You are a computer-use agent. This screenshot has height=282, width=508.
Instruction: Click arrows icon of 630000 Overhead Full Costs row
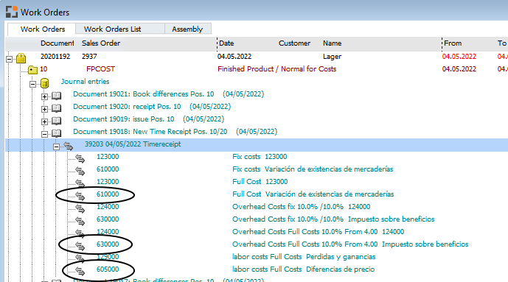(80, 246)
